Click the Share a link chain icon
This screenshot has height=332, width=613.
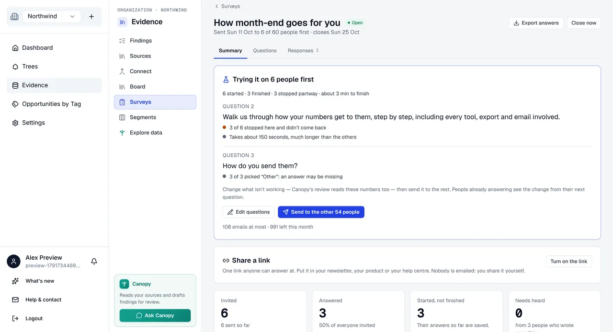click(x=226, y=261)
